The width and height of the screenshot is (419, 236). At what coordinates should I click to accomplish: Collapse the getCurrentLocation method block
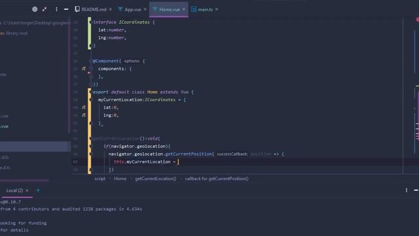coord(91,138)
